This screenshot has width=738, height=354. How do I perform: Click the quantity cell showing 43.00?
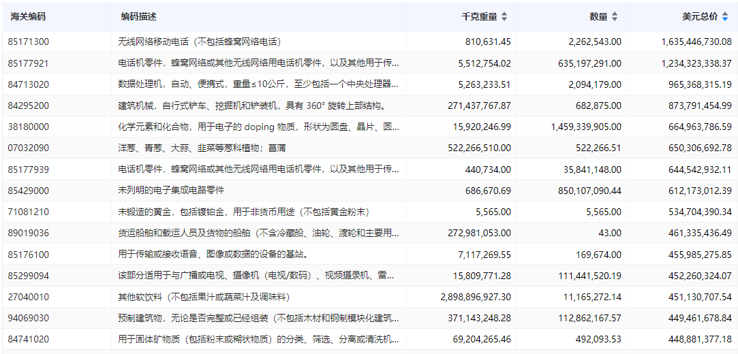[x=609, y=233]
